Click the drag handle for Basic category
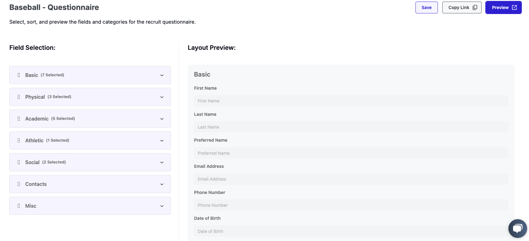The image size is (529, 241). coord(19,75)
